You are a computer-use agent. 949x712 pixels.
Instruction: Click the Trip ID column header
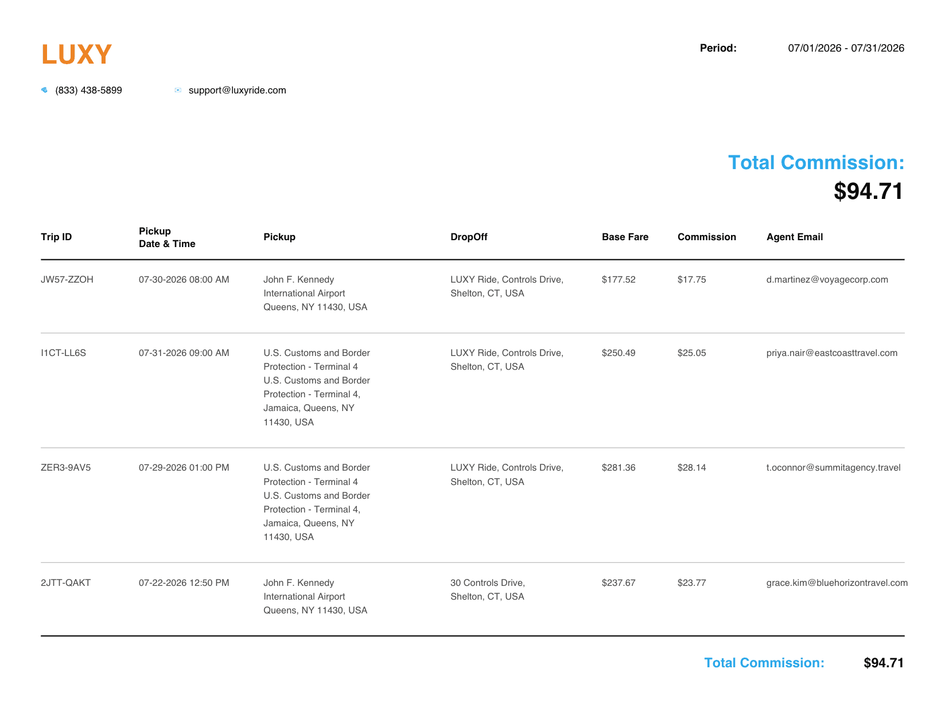pyautogui.click(x=56, y=237)
